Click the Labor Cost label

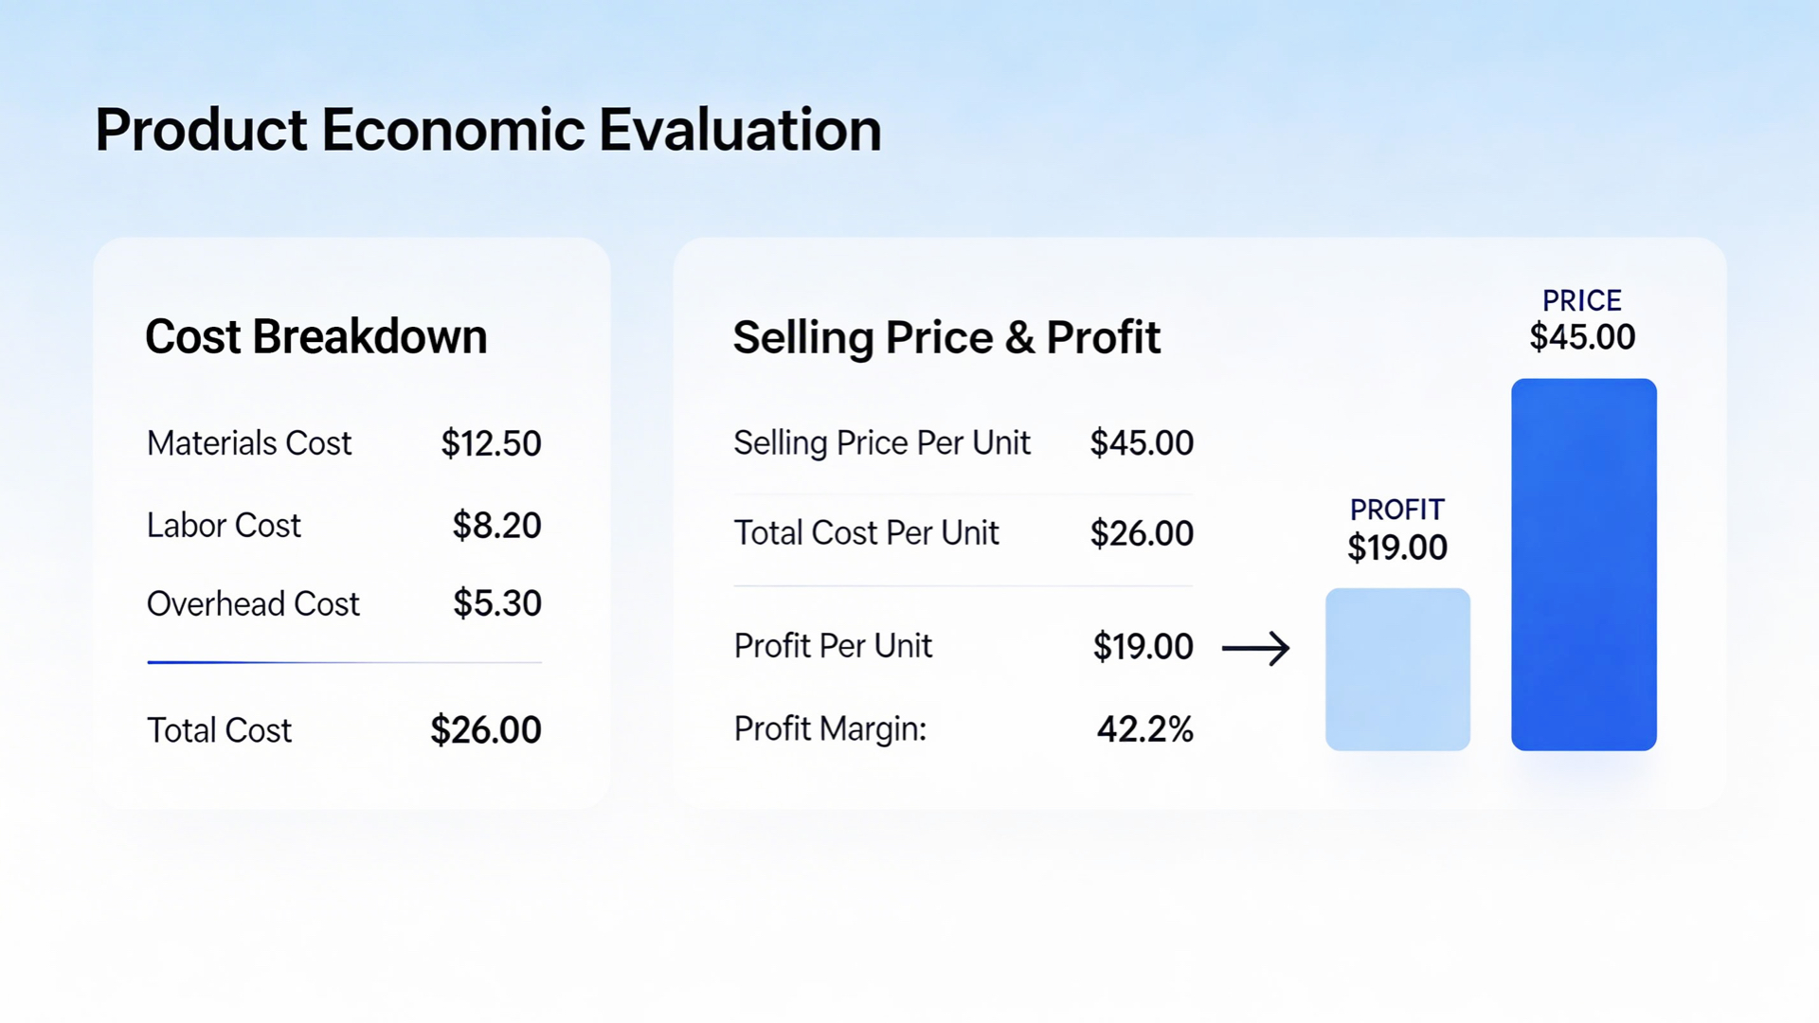tap(224, 526)
